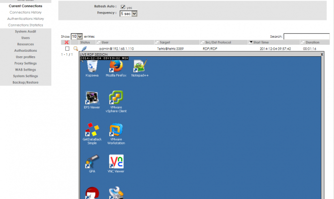The width and height of the screenshot is (334, 199).
Task: Open the Frequency 5 sec dropdown
Action: point(129,13)
